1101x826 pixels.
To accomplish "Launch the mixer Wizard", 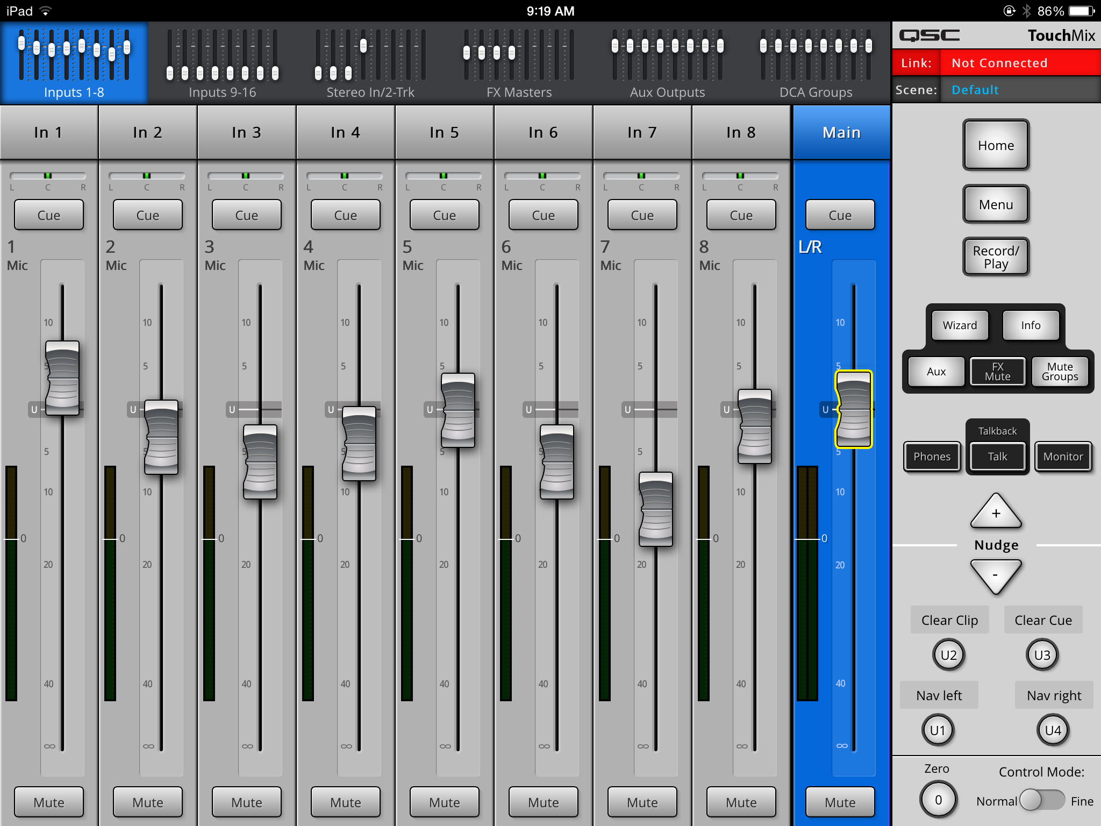I will [960, 325].
